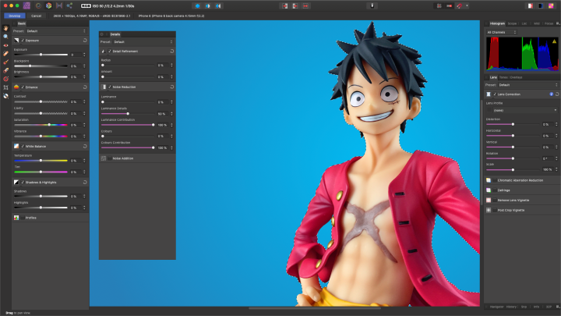Select the Overlay Paint brush tool
Screen dimensions: 561x316
5,62
